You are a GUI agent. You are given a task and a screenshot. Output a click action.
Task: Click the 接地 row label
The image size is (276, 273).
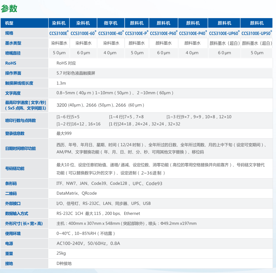coord(9,264)
